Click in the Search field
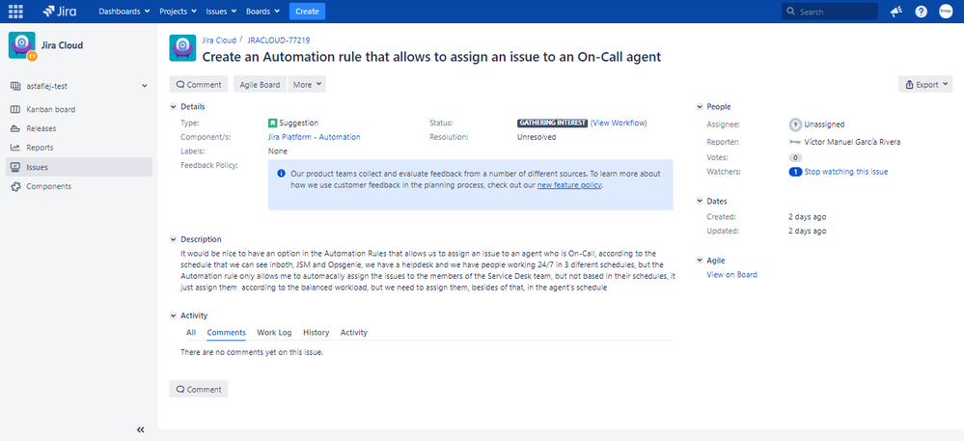Viewport: 964px width, 441px height. 829,12
